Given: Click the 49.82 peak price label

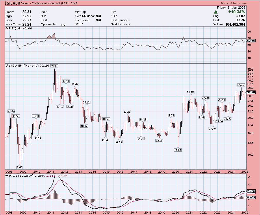Looking at the screenshot, I should coord(54,66).
